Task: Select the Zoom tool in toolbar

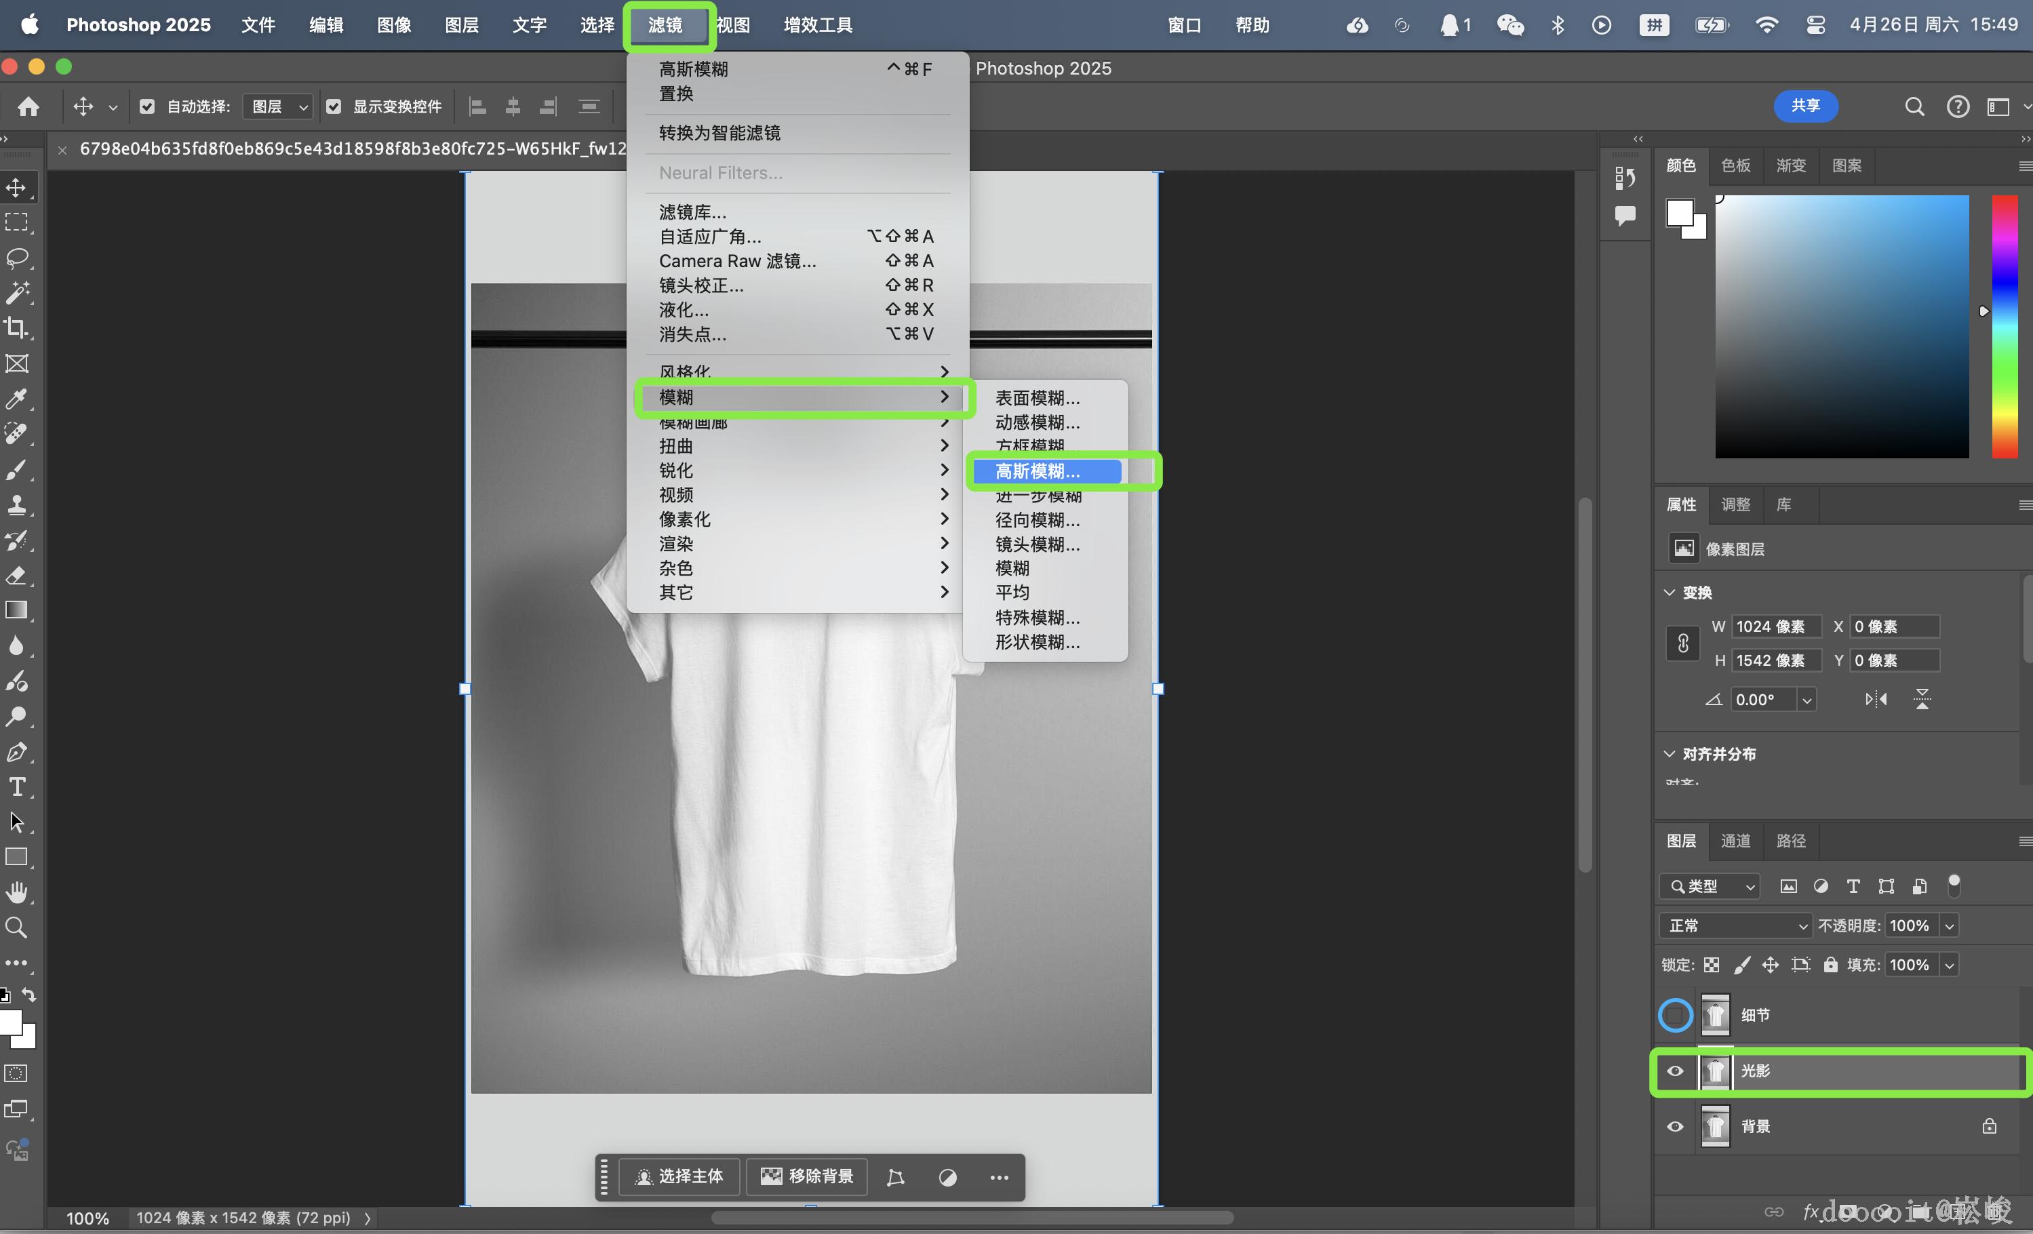Action: (16, 927)
